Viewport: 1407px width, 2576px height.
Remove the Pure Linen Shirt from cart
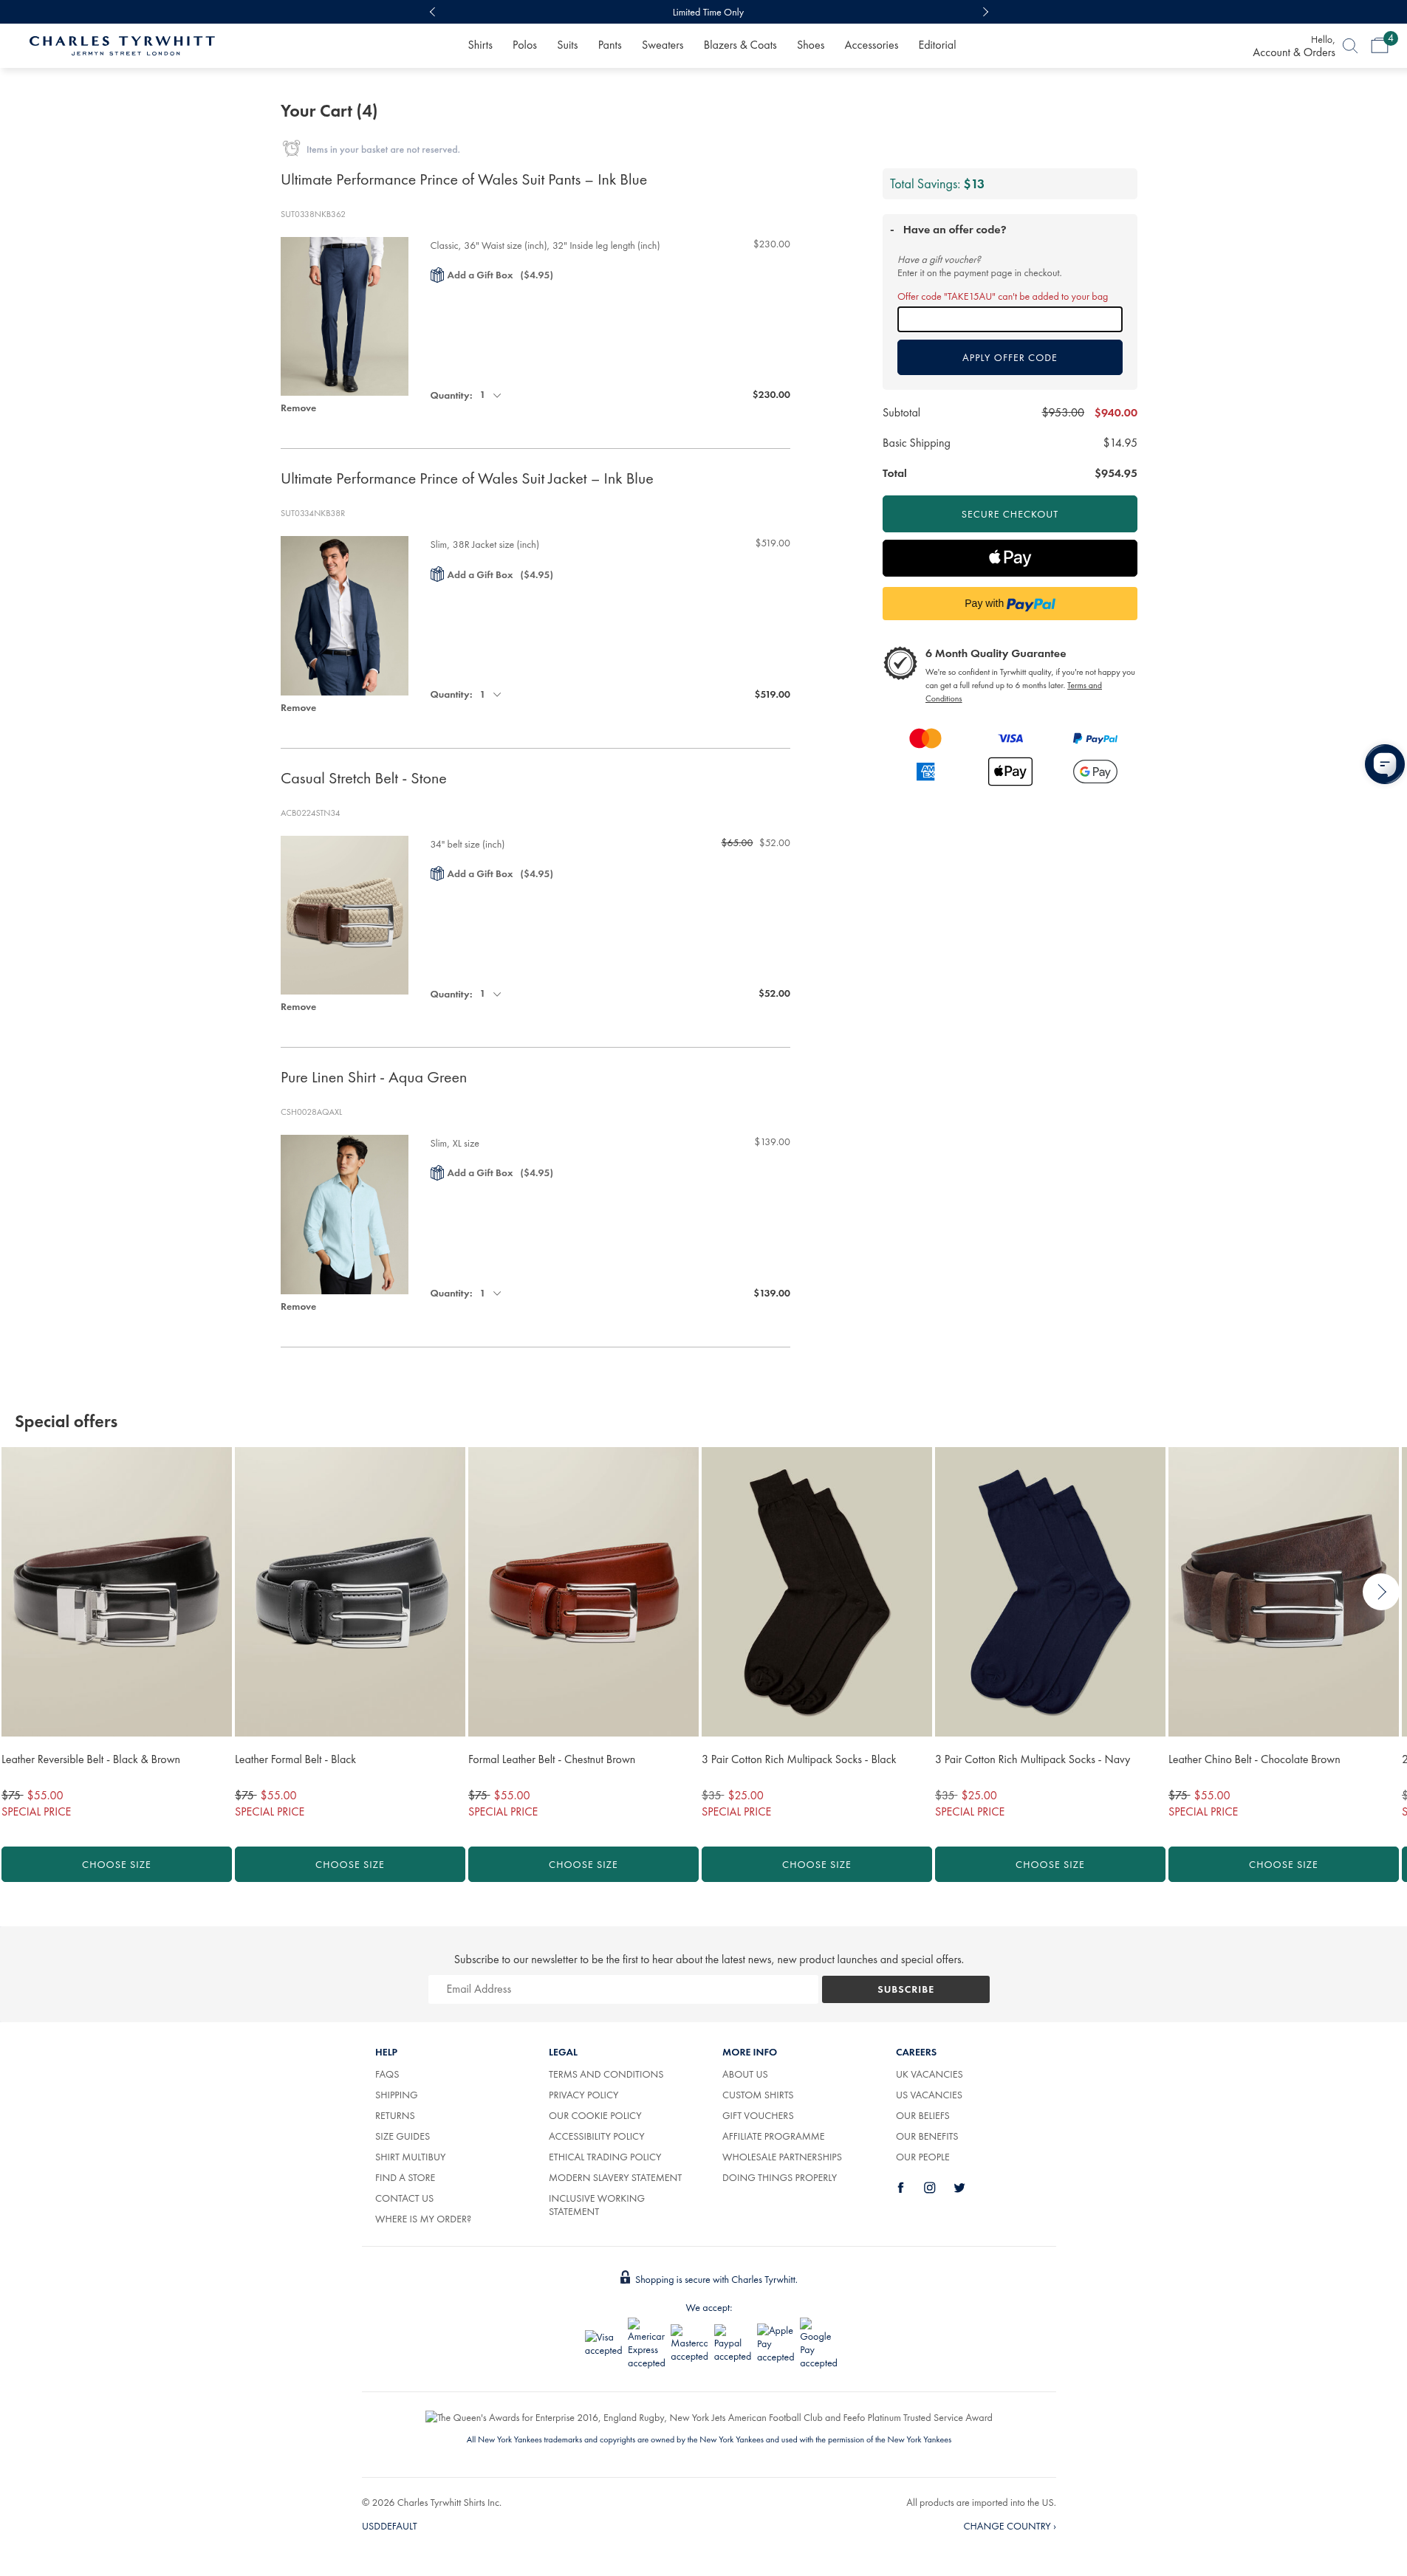298,1307
